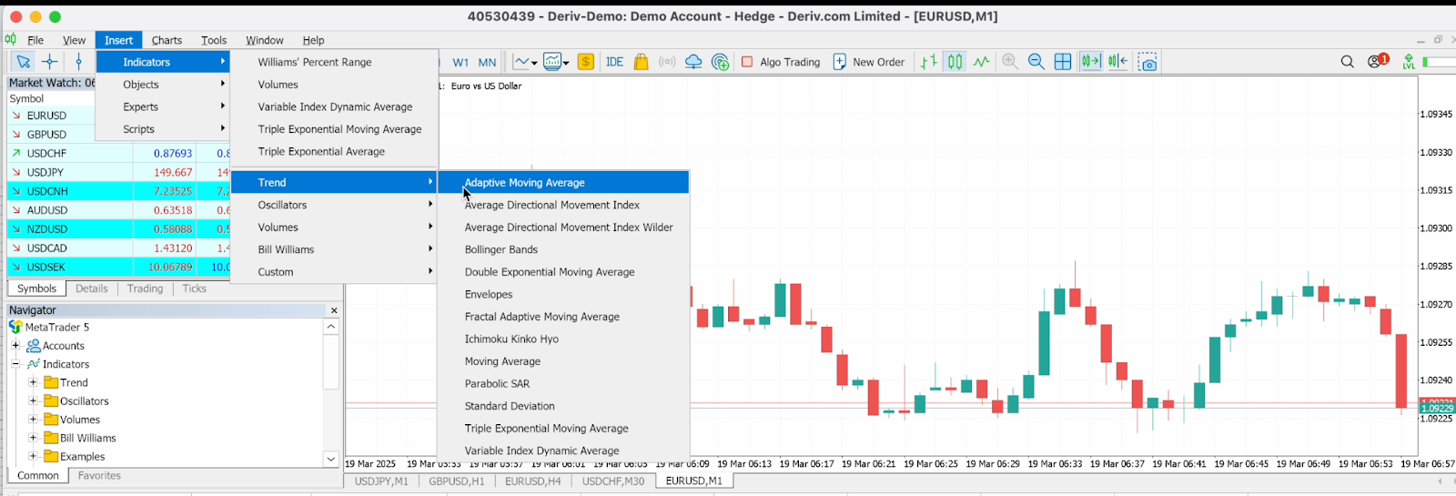Open the Objects submenu
The width and height of the screenshot is (1456, 496).
point(163,85)
